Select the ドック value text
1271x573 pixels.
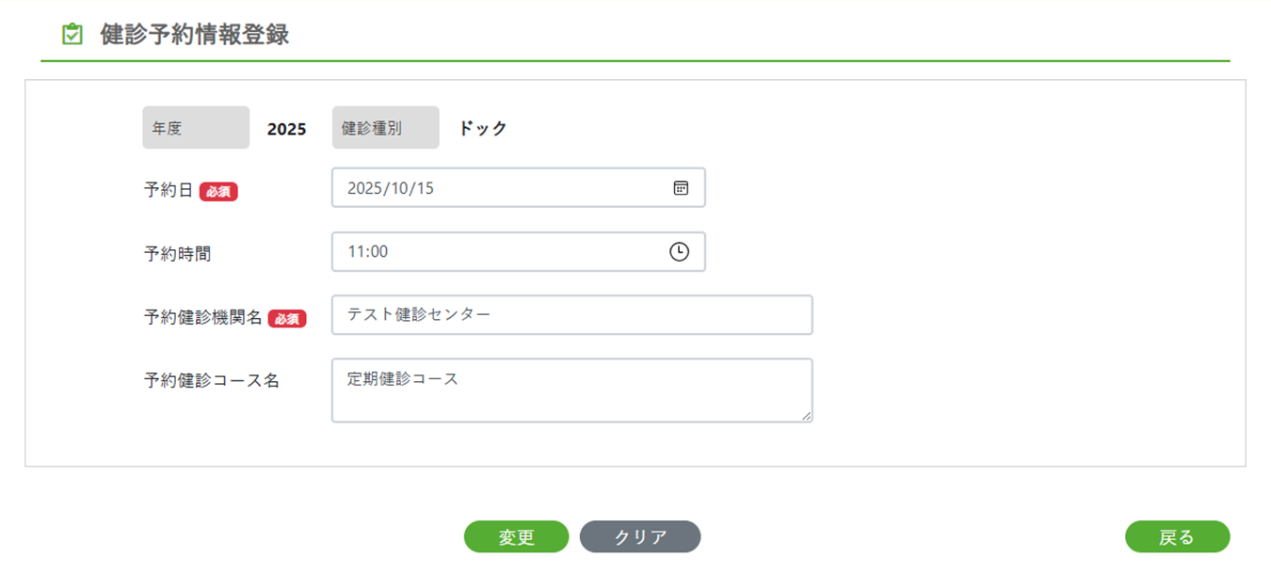(x=483, y=129)
